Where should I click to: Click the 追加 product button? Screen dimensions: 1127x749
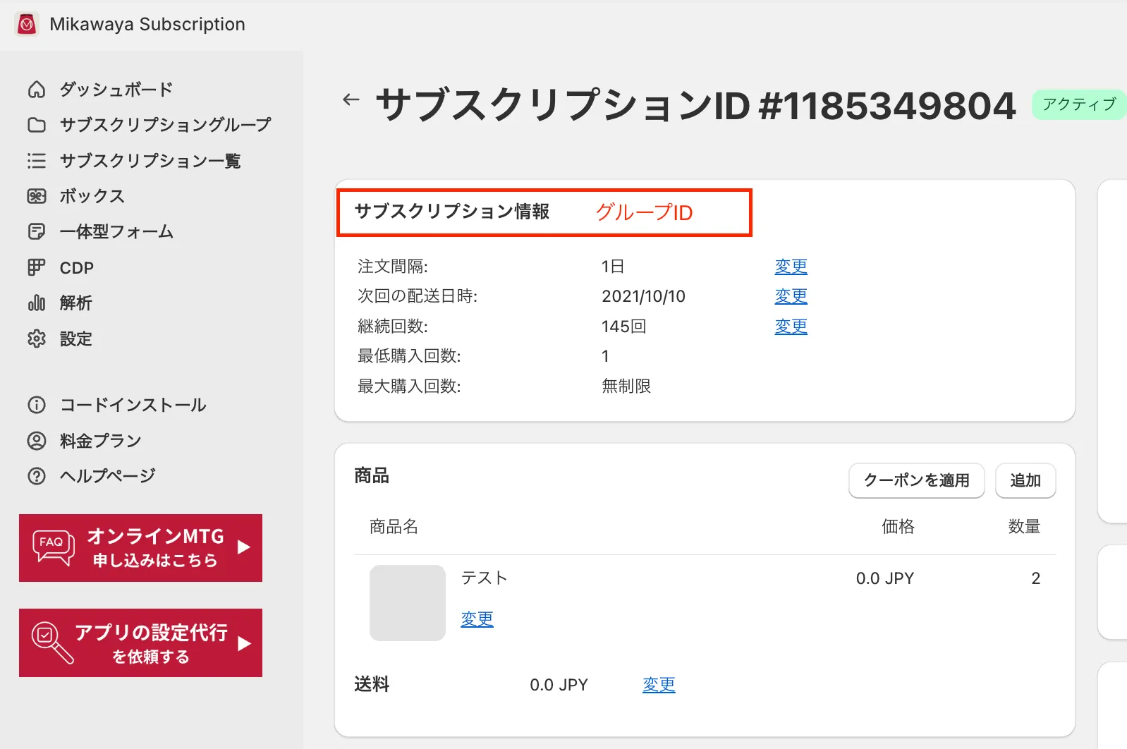1025,480
